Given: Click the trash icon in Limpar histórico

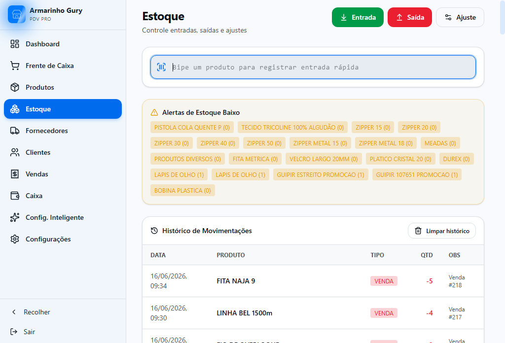Looking at the screenshot, I should [418, 231].
